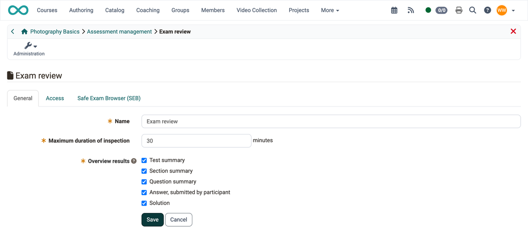The height and width of the screenshot is (234, 528).
Task: Open the Administration wrench tool menu
Action: tap(29, 49)
